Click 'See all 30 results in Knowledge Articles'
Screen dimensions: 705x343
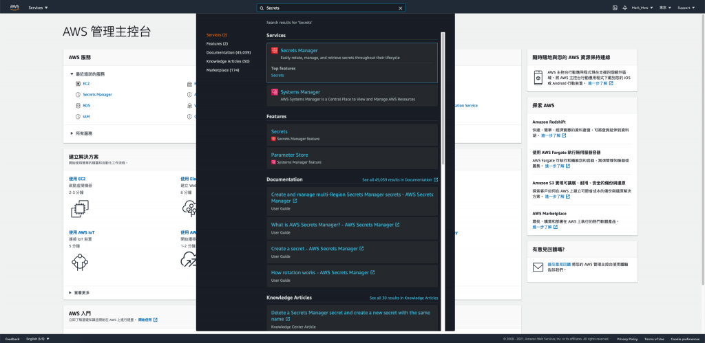403,298
